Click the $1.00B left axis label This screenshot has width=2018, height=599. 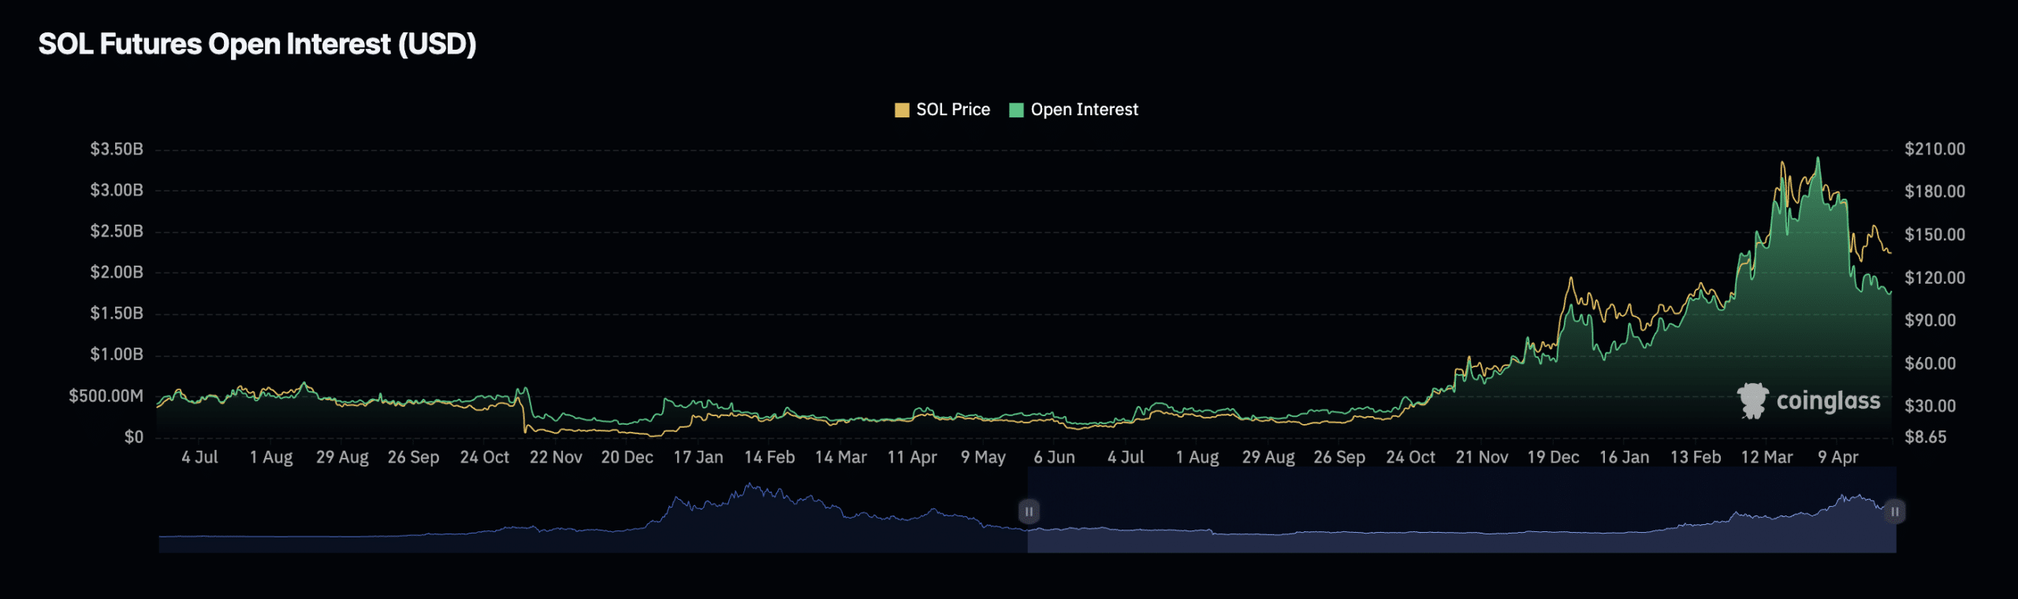click(117, 354)
